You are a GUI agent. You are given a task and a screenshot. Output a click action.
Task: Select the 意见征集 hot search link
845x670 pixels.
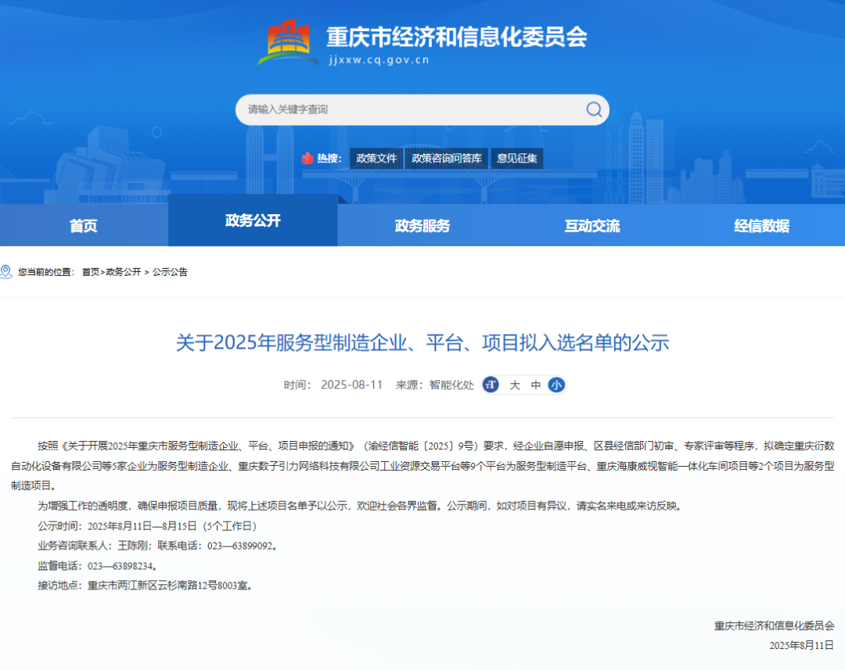pos(517,158)
